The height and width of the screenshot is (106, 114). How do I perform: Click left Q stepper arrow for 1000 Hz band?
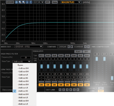[72, 82]
